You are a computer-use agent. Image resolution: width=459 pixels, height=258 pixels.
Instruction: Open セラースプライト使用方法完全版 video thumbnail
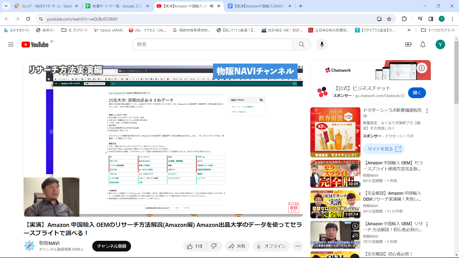(335, 174)
